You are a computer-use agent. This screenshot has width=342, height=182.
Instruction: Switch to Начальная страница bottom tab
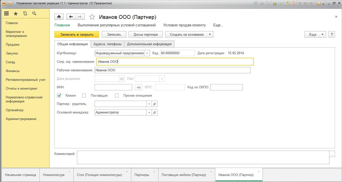click(20, 175)
